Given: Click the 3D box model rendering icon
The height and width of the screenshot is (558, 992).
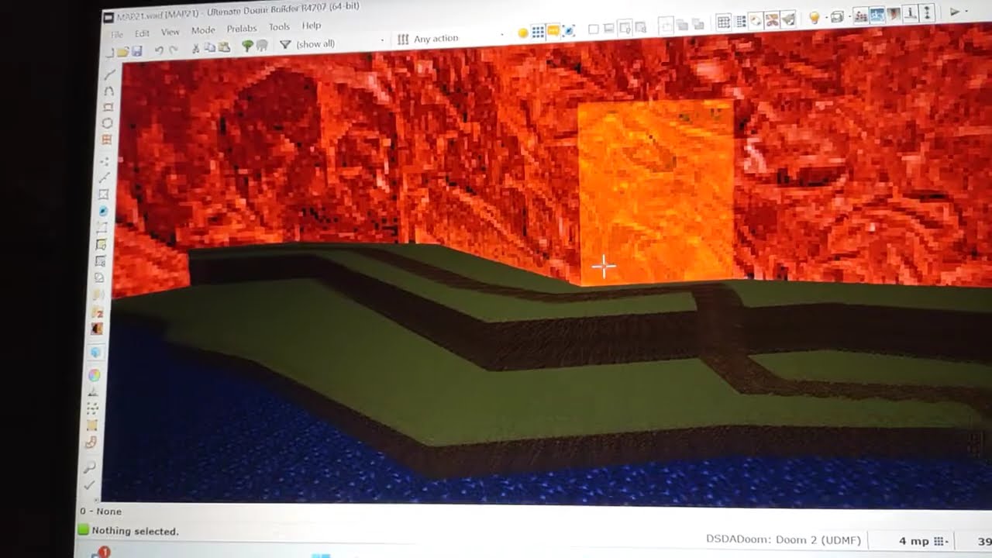Looking at the screenshot, I should [837, 15].
